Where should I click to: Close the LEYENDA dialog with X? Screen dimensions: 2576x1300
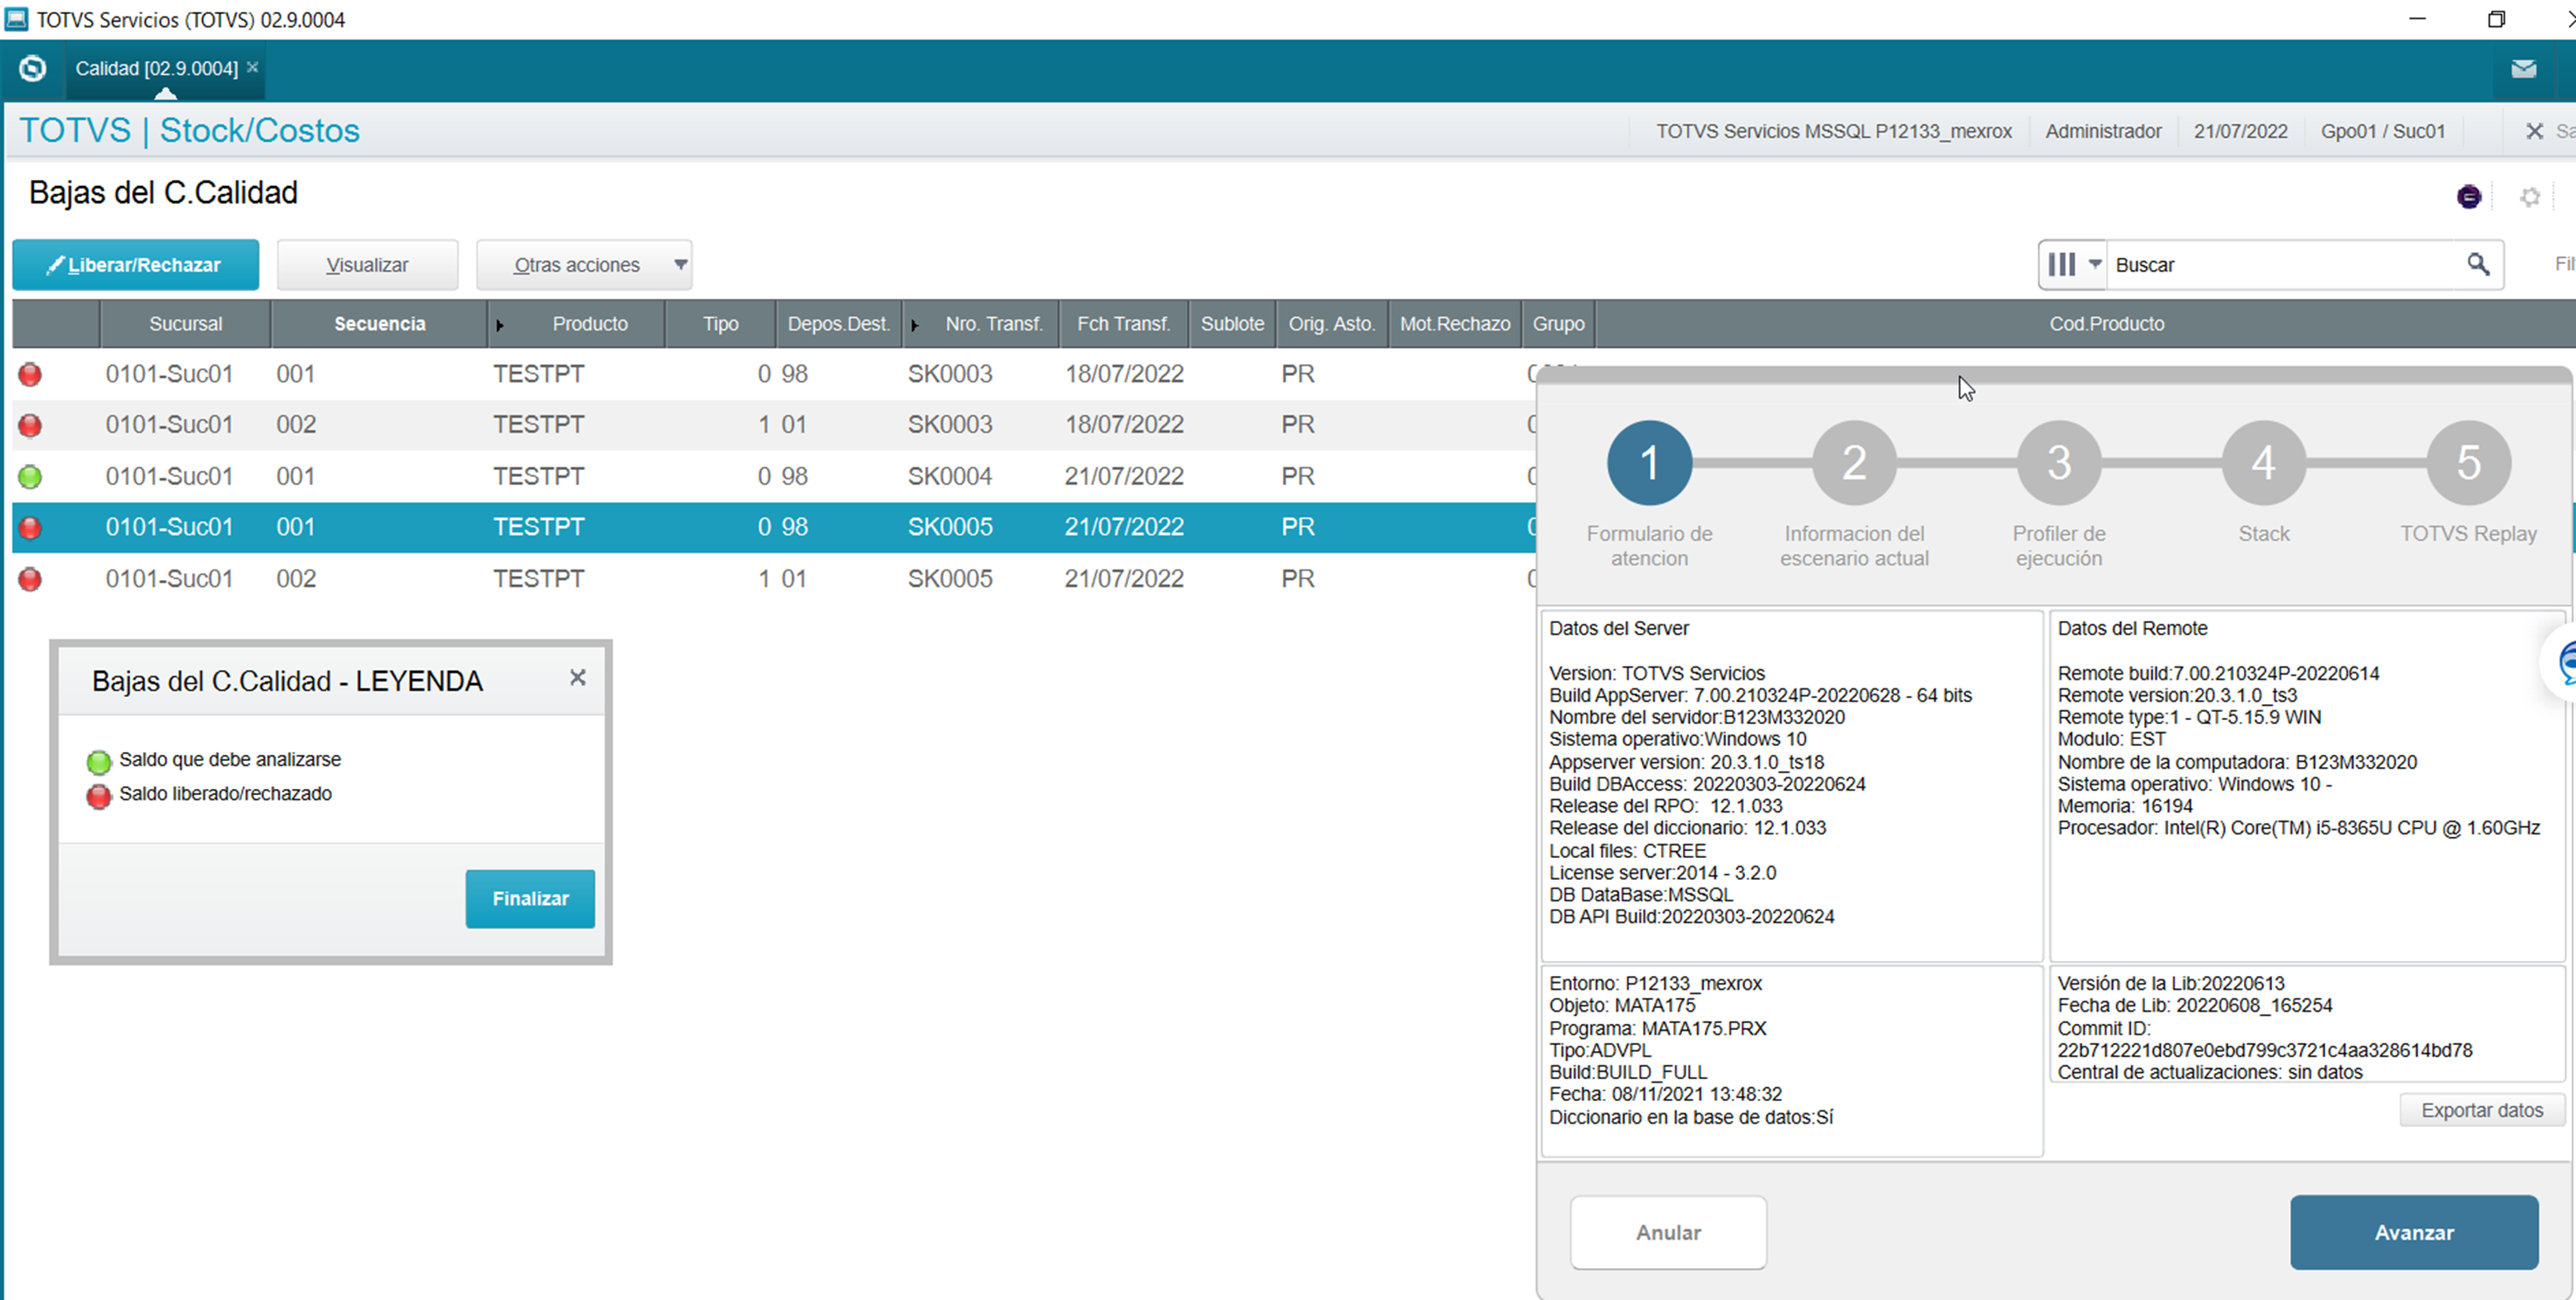click(x=577, y=677)
